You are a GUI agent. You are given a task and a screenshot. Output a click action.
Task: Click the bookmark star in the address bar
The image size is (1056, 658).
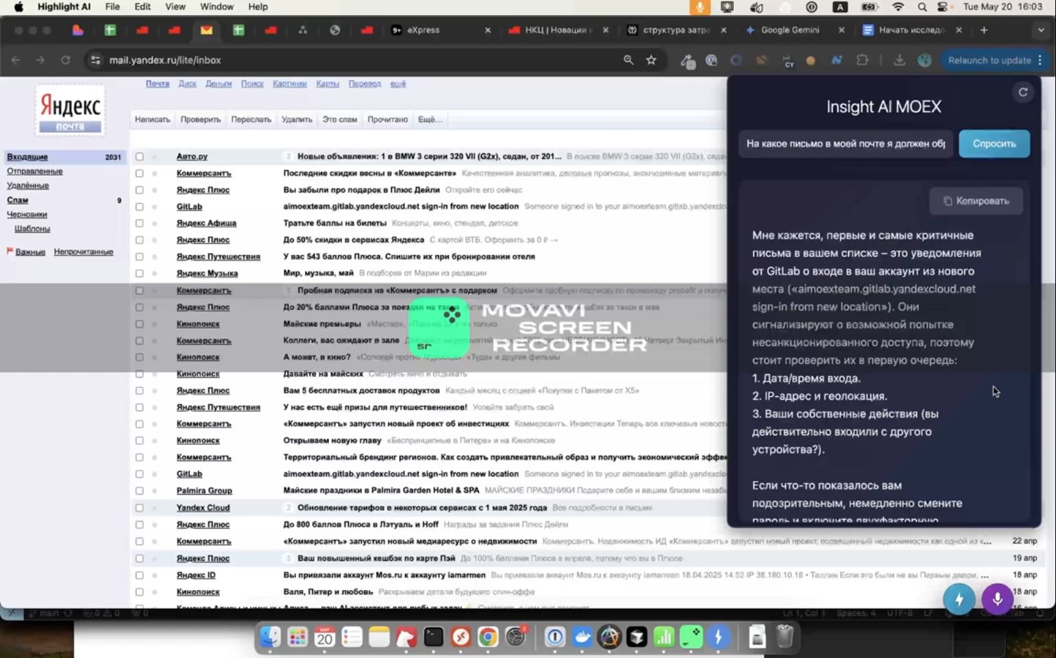[650, 60]
